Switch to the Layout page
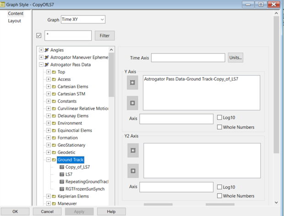The height and width of the screenshot is (216, 284). [x=14, y=21]
